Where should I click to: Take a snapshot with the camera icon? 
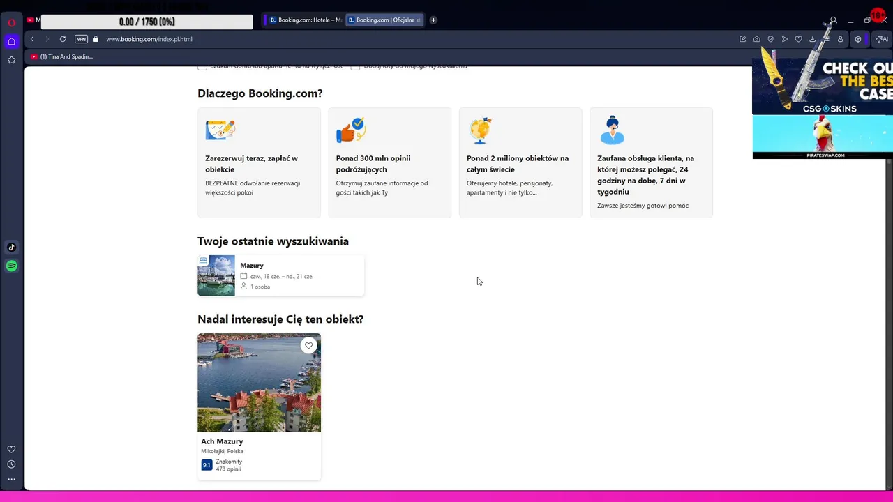(x=756, y=39)
